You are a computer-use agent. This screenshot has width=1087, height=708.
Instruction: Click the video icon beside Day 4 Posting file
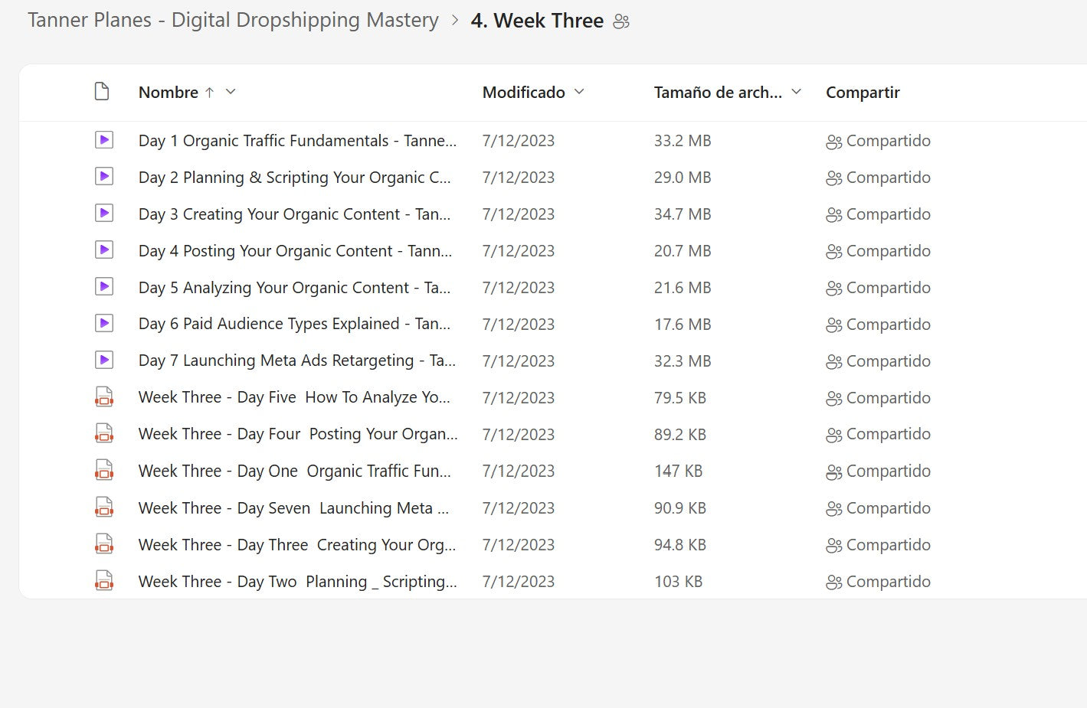pos(104,250)
